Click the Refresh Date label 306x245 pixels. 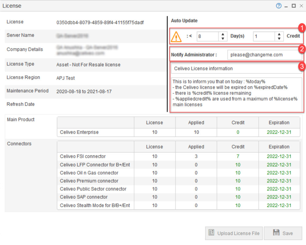point(21,104)
